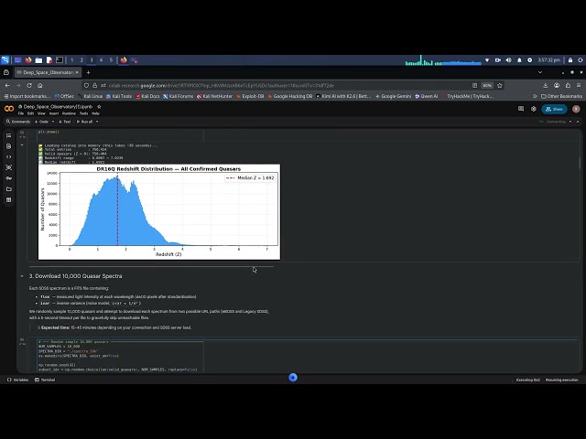The width and height of the screenshot is (586, 439).
Task: Click the NUM_SAMPLES code cell
Action: pyautogui.click(x=120, y=356)
